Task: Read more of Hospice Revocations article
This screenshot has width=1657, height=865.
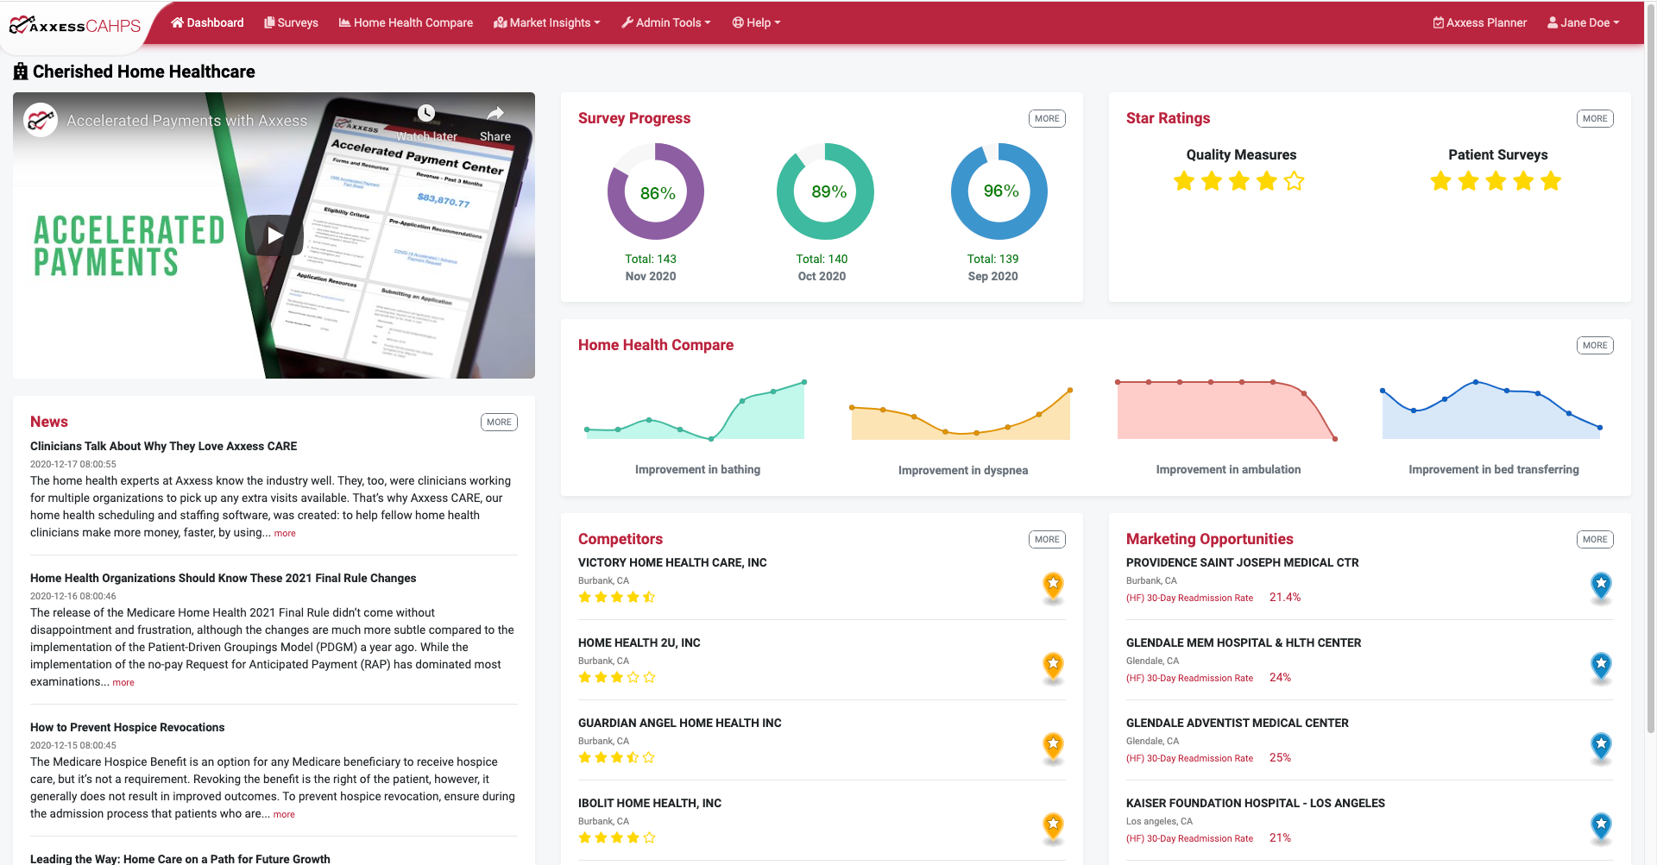Action: (284, 814)
